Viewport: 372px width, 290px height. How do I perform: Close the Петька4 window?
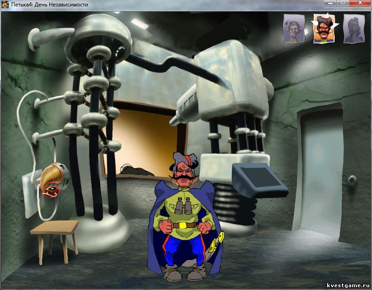[x=360, y=3]
